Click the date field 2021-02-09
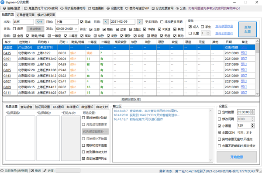Viewport: 262px width, 173px height. [x=123, y=22]
